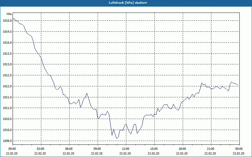Click the 23.02.20 date label

pos(238,153)
